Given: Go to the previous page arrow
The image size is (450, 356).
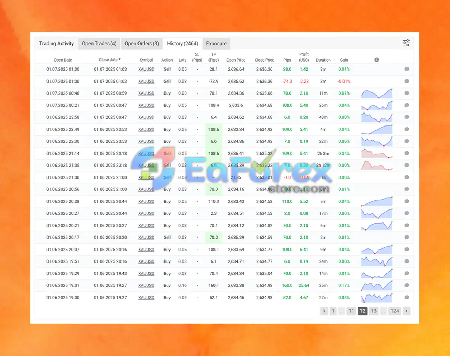Looking at the screenshot, I should pyautogui.click(x=324, y=311).
